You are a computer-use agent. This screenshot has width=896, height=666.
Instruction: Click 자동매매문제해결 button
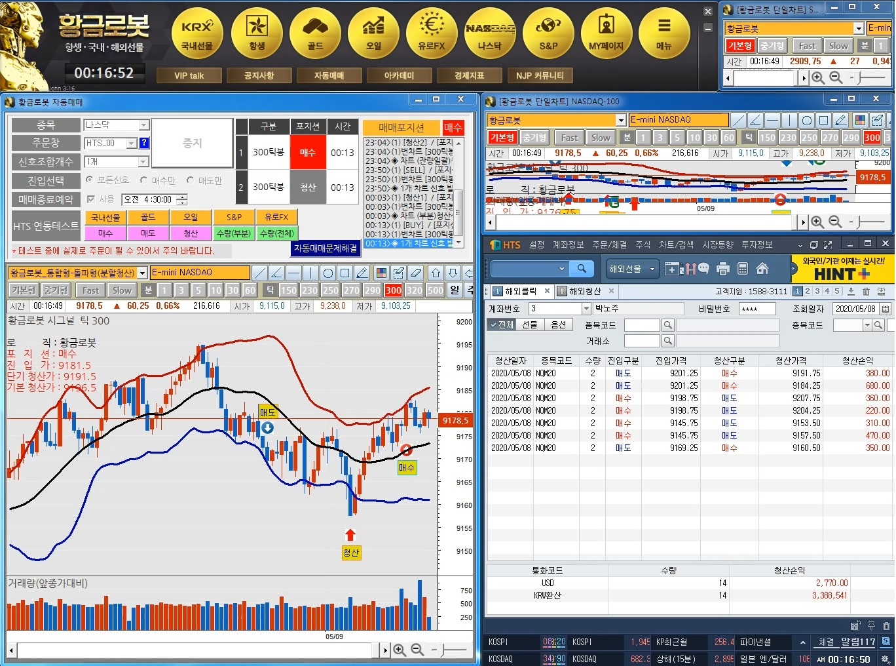(326, 248)
